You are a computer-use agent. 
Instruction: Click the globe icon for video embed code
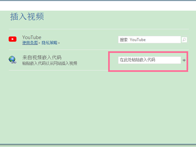[x=12, y=59]
